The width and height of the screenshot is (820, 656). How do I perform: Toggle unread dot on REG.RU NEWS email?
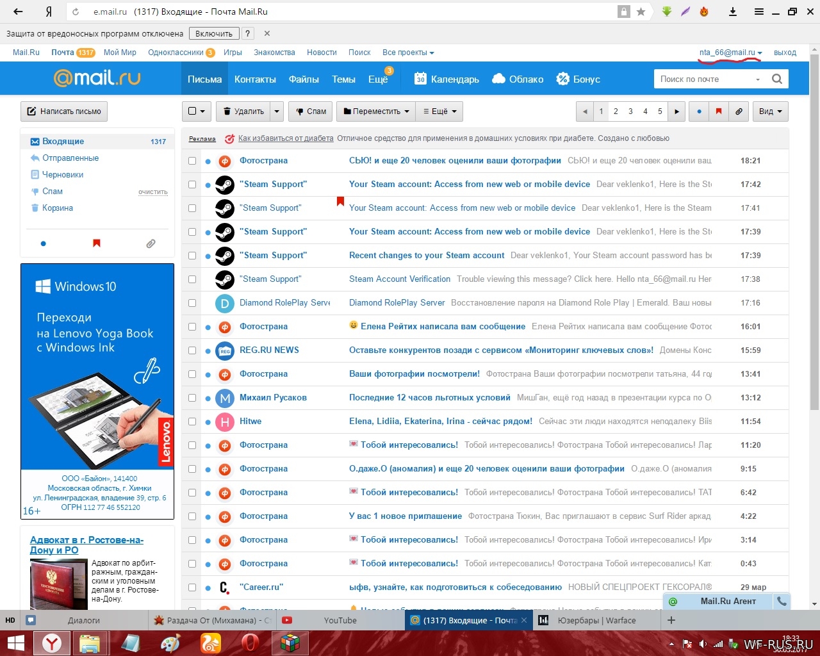(208, 350)
